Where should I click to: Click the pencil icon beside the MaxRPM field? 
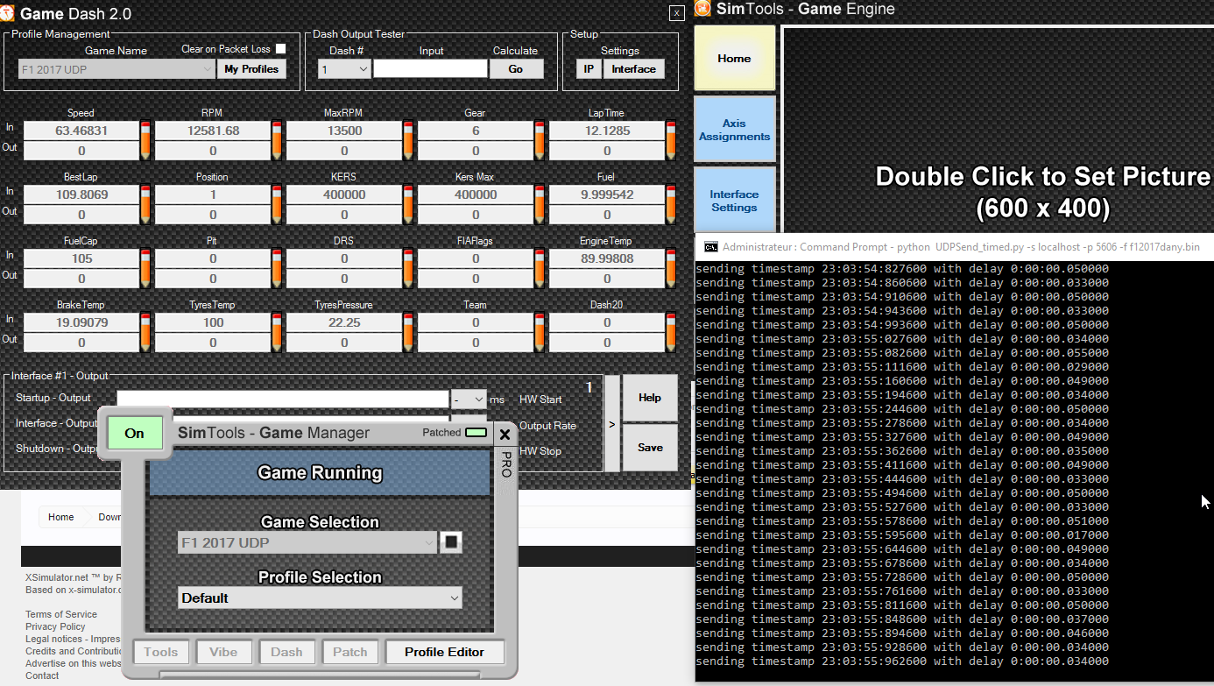(x=408, y=139)
